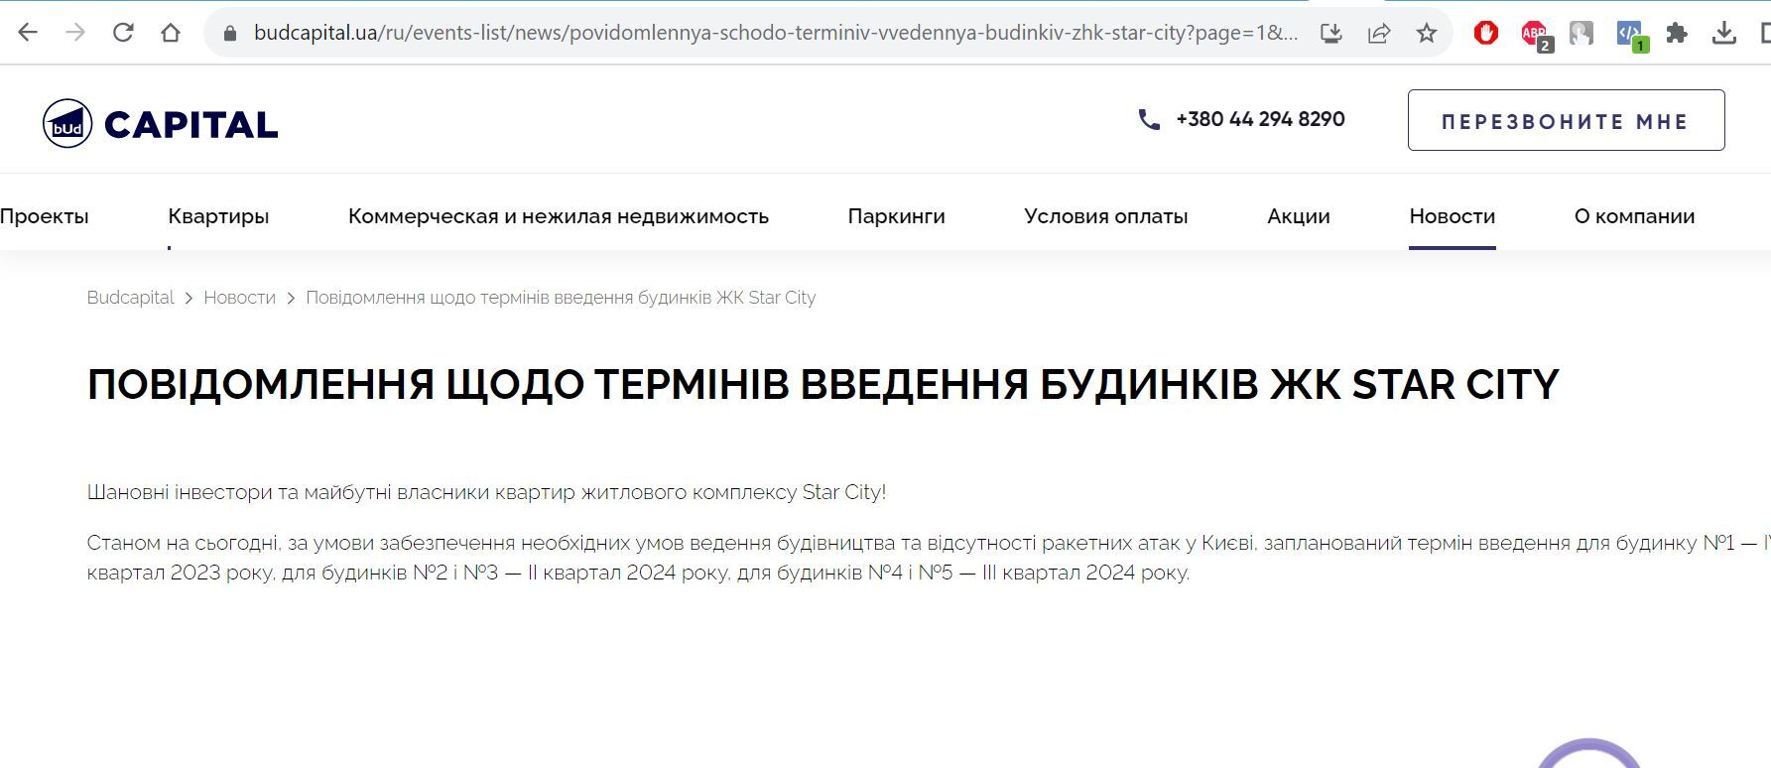Open the Проекты menu
Screen dimensions: 1771x768
[45, 216]
